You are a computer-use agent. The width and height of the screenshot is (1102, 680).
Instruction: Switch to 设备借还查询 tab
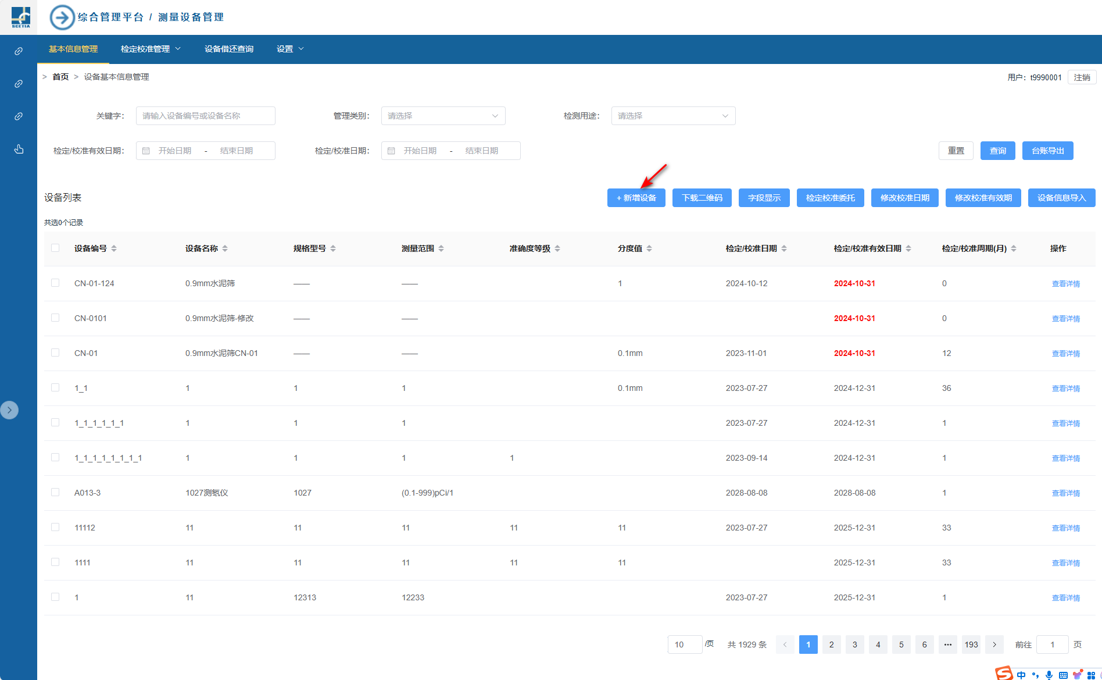229,49
